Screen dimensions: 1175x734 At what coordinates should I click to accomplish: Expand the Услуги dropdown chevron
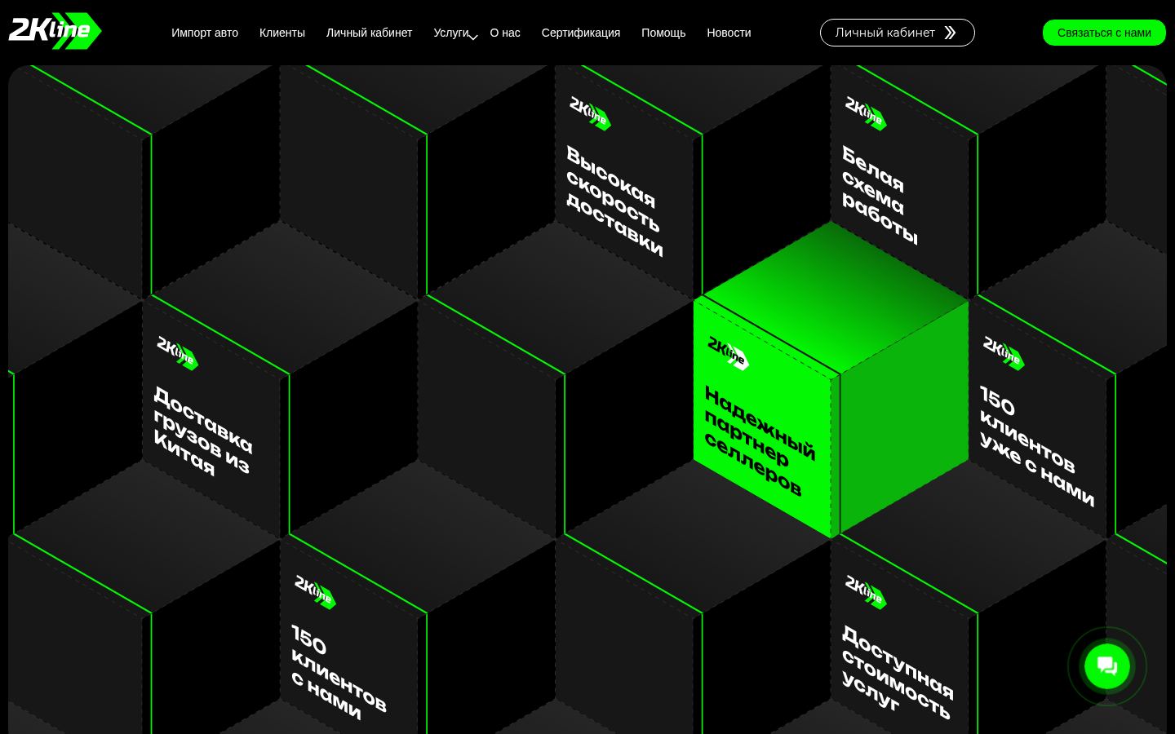(473, 37)
